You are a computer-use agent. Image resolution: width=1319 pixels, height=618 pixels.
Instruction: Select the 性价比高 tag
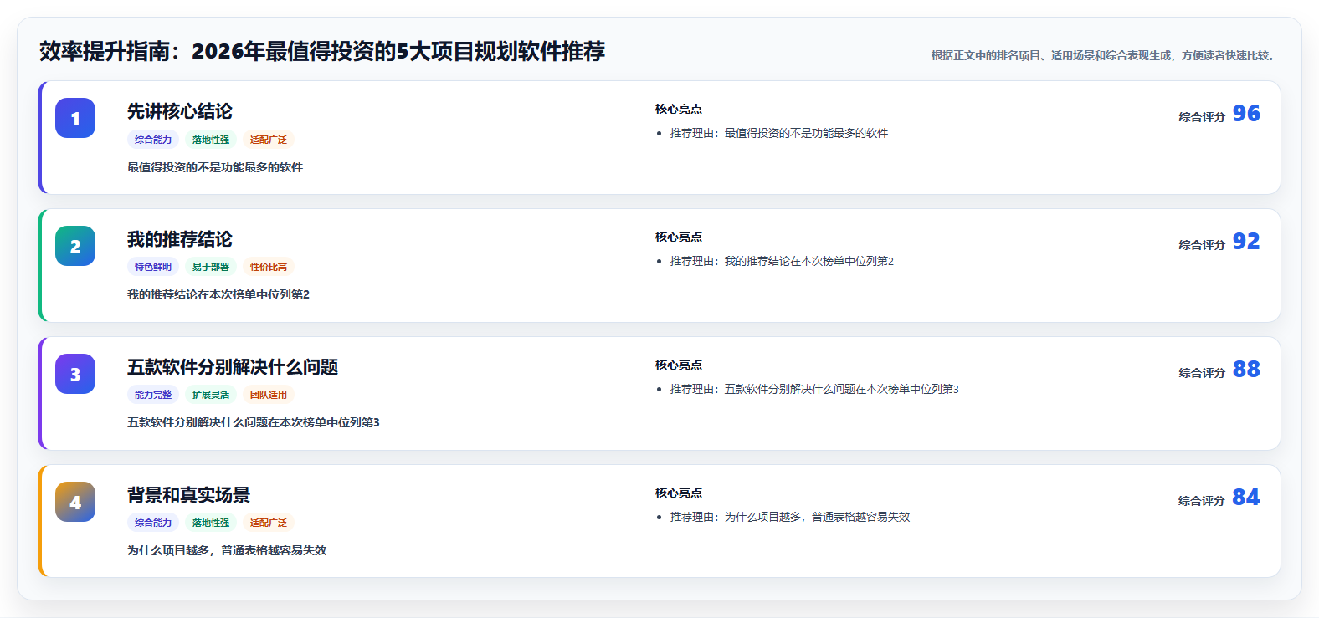269,267
